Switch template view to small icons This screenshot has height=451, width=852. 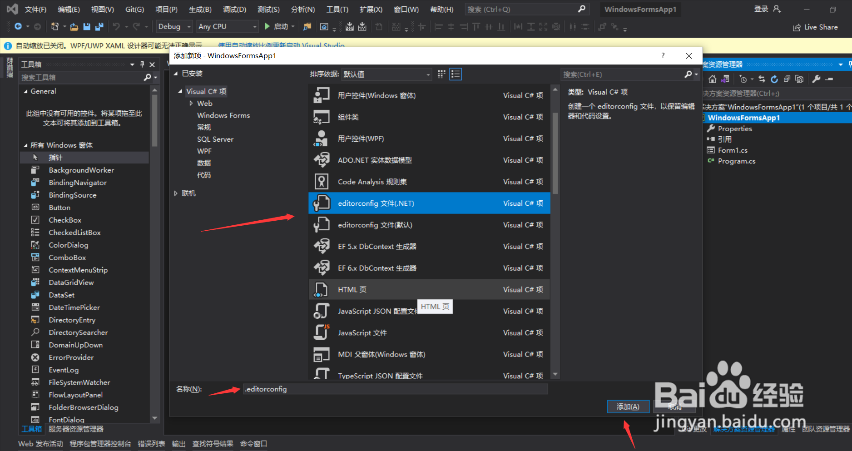[441, 74]
